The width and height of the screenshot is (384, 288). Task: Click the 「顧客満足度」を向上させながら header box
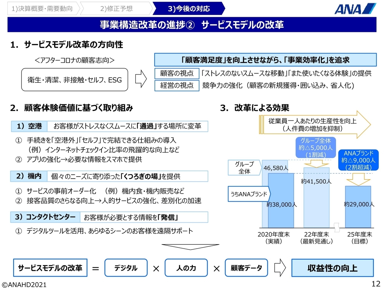[x=265, y=60]
